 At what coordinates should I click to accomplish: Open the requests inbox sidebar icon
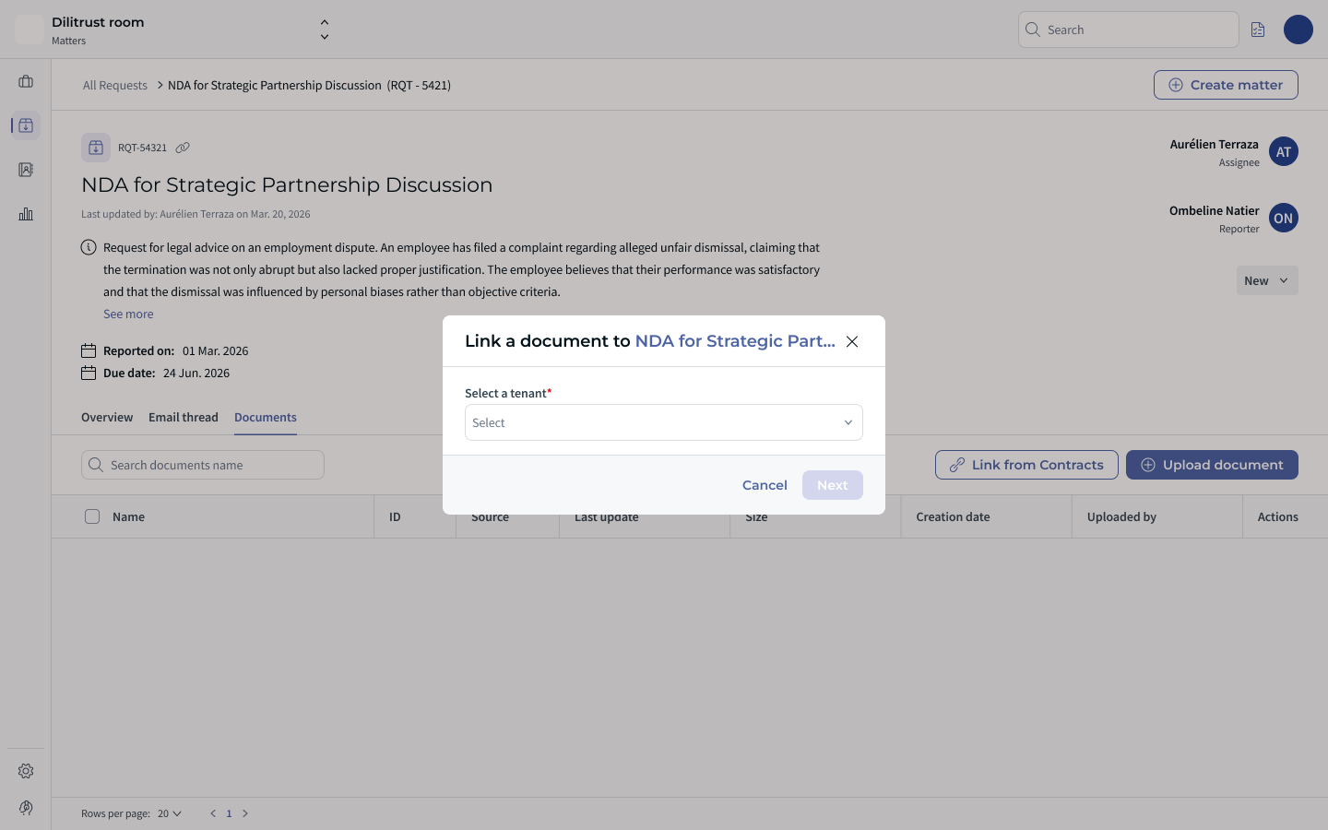pyautogui.click(x=26, y=125)
